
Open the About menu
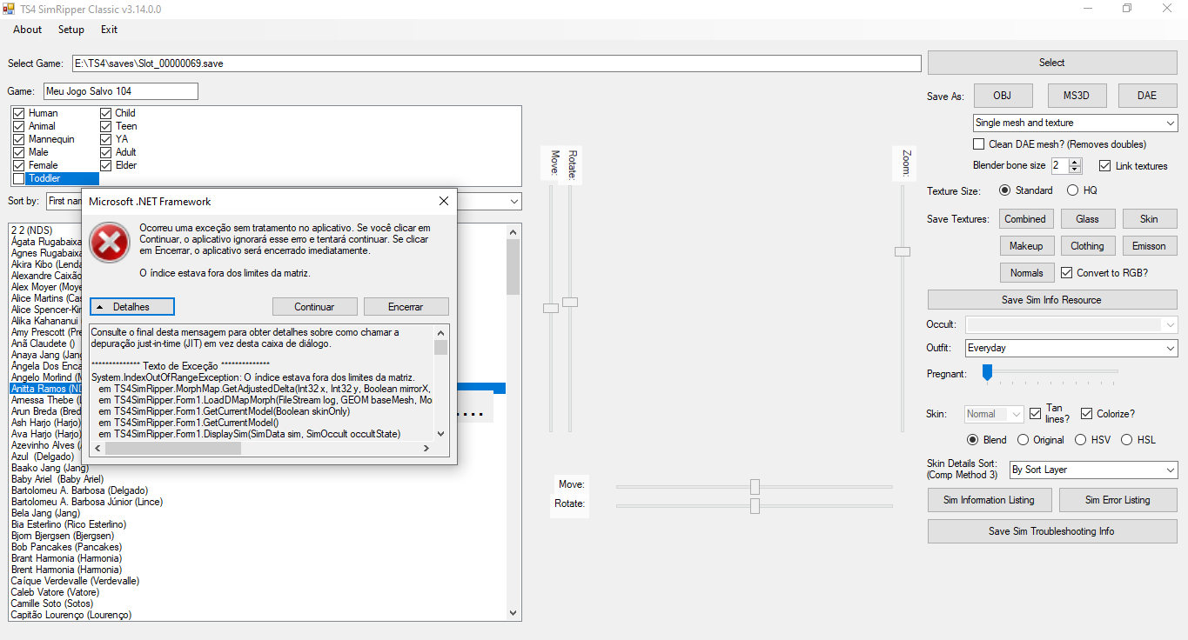26,30
